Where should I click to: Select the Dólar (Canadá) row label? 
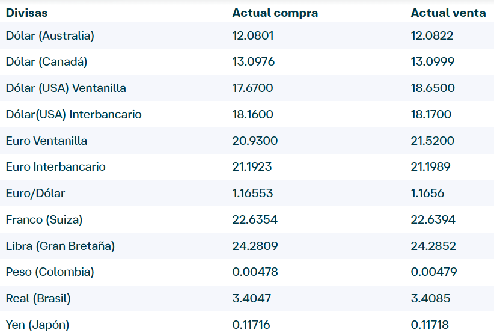point(46,61)
